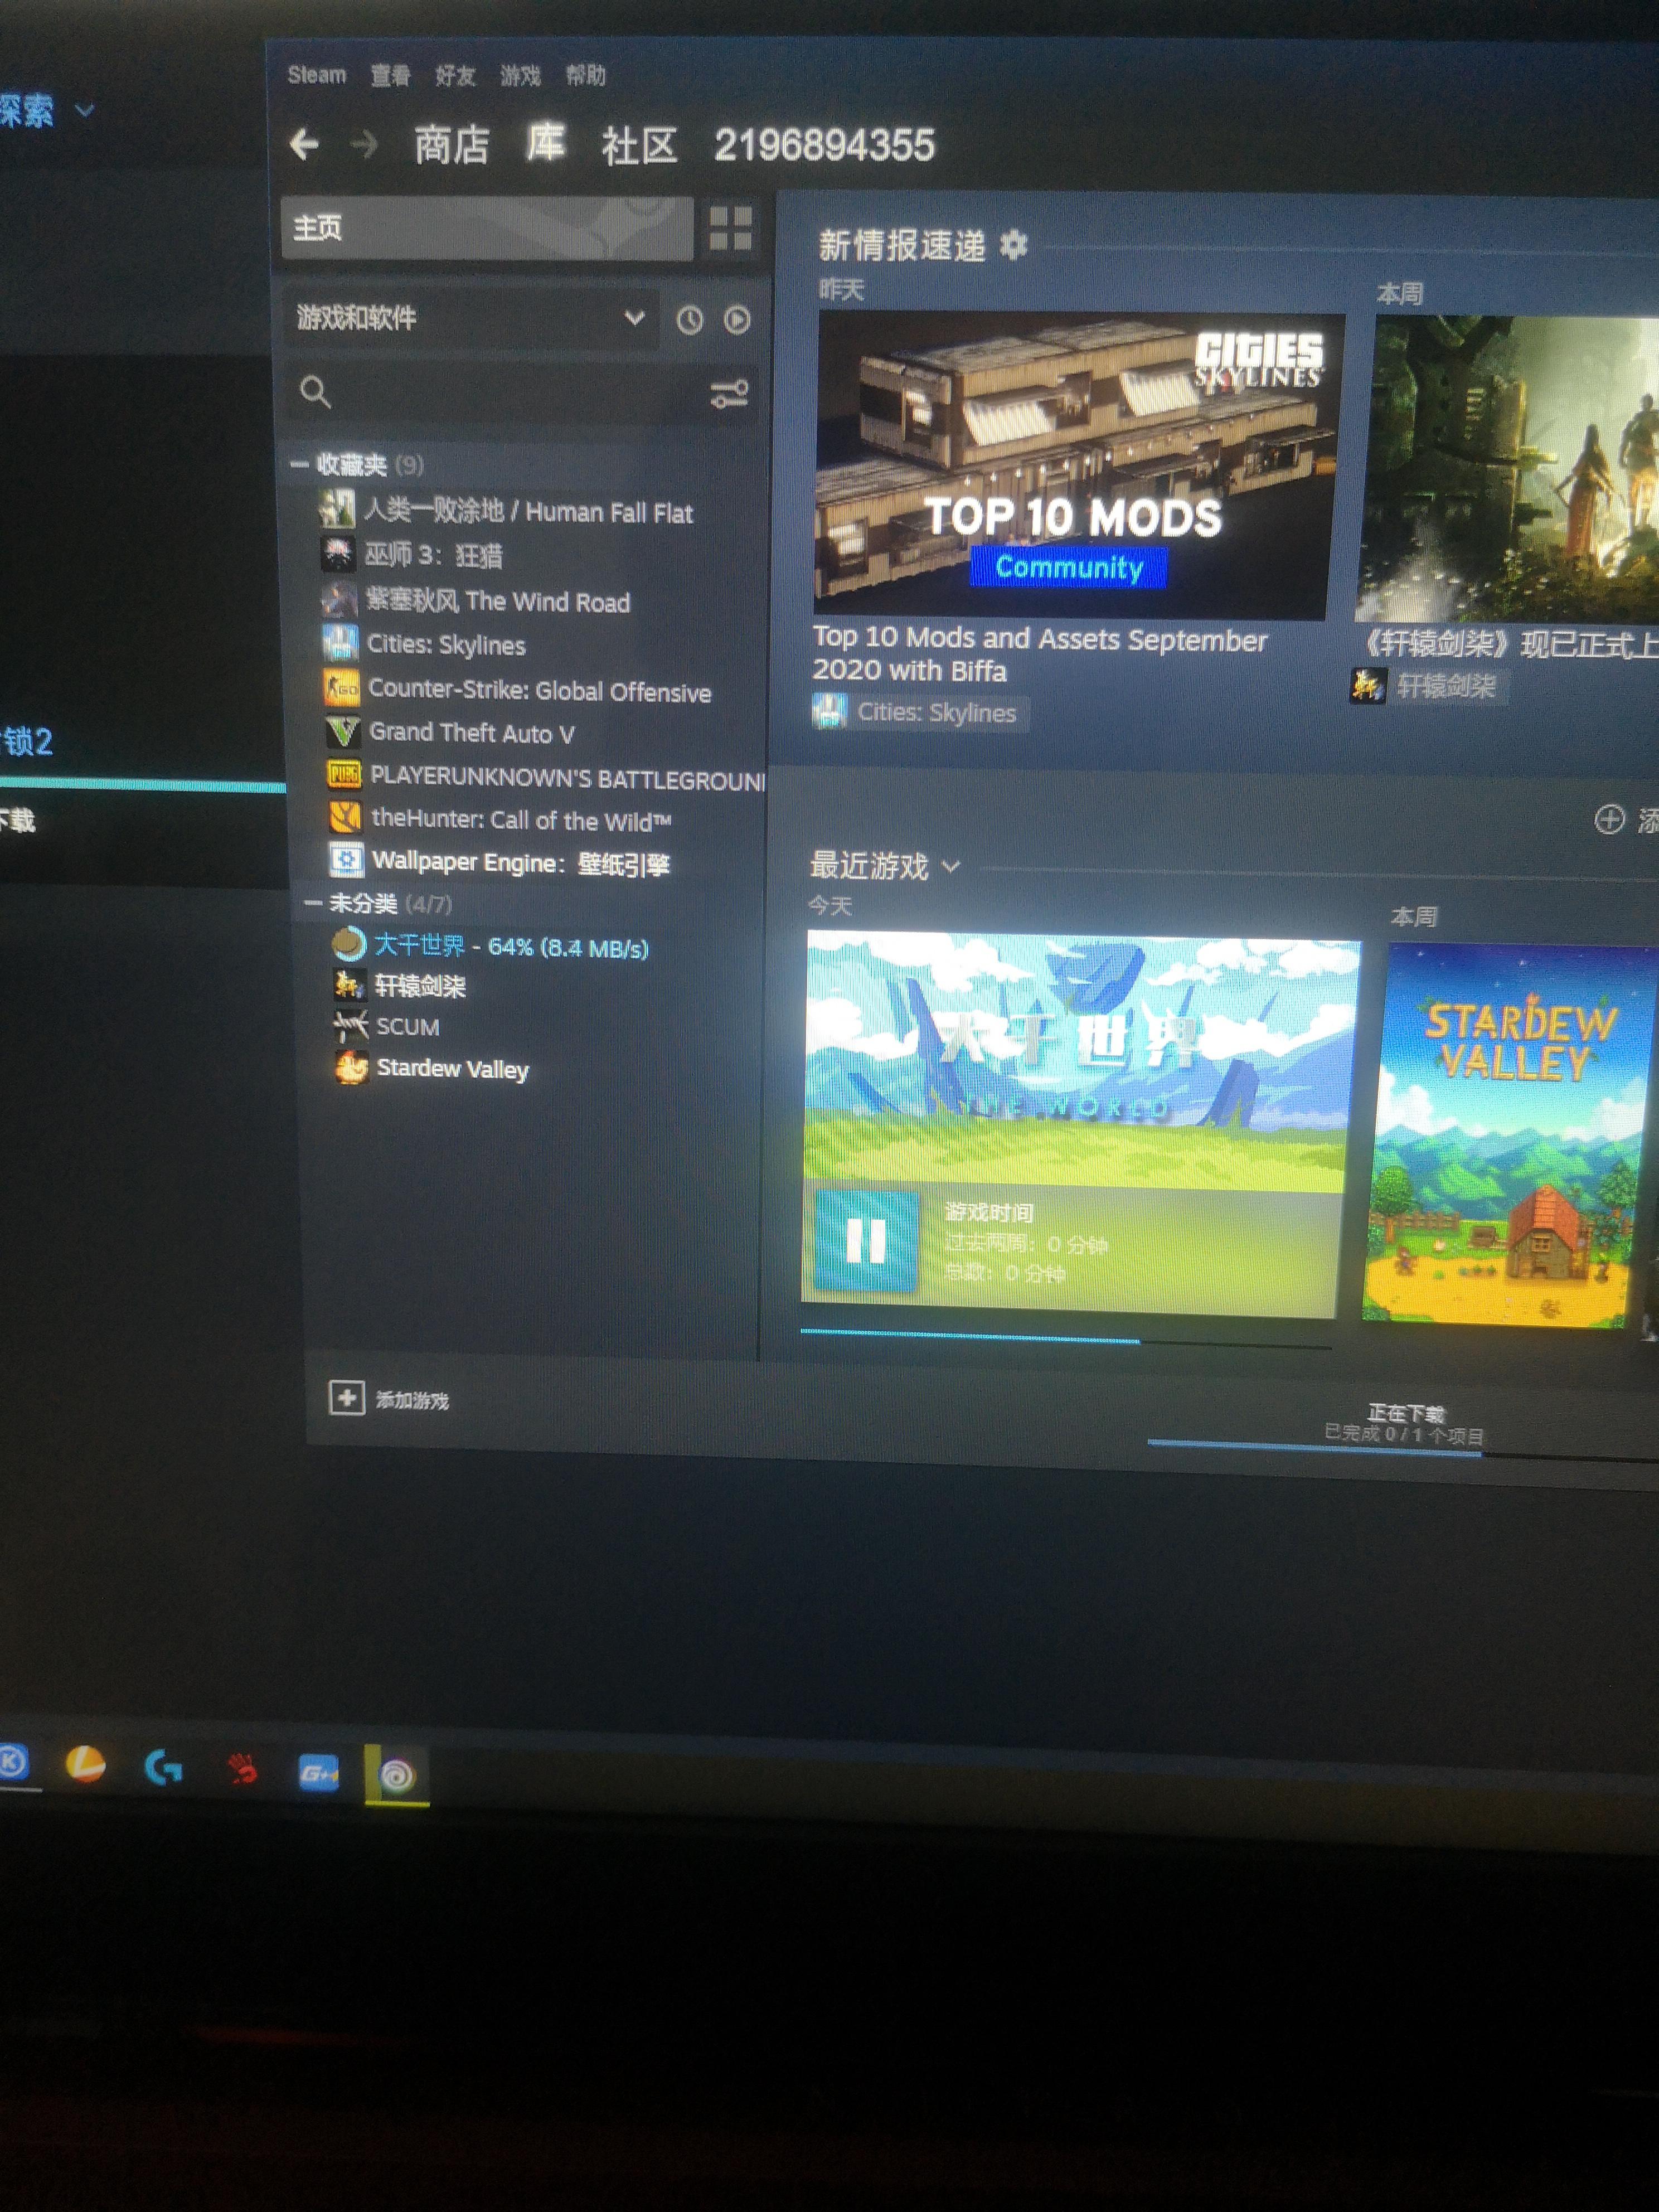This screenshot has height=2212, width=1659.
Task: Go back with the left arrow
Action: click(304, 145)
